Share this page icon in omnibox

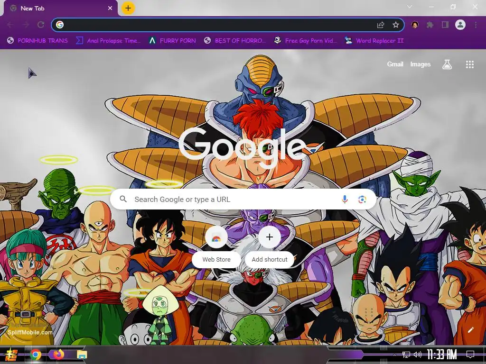pyautogui.click(x=381, y=25)
